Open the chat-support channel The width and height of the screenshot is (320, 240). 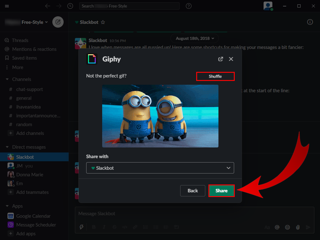pyautogui.click(x=29, y=89)
